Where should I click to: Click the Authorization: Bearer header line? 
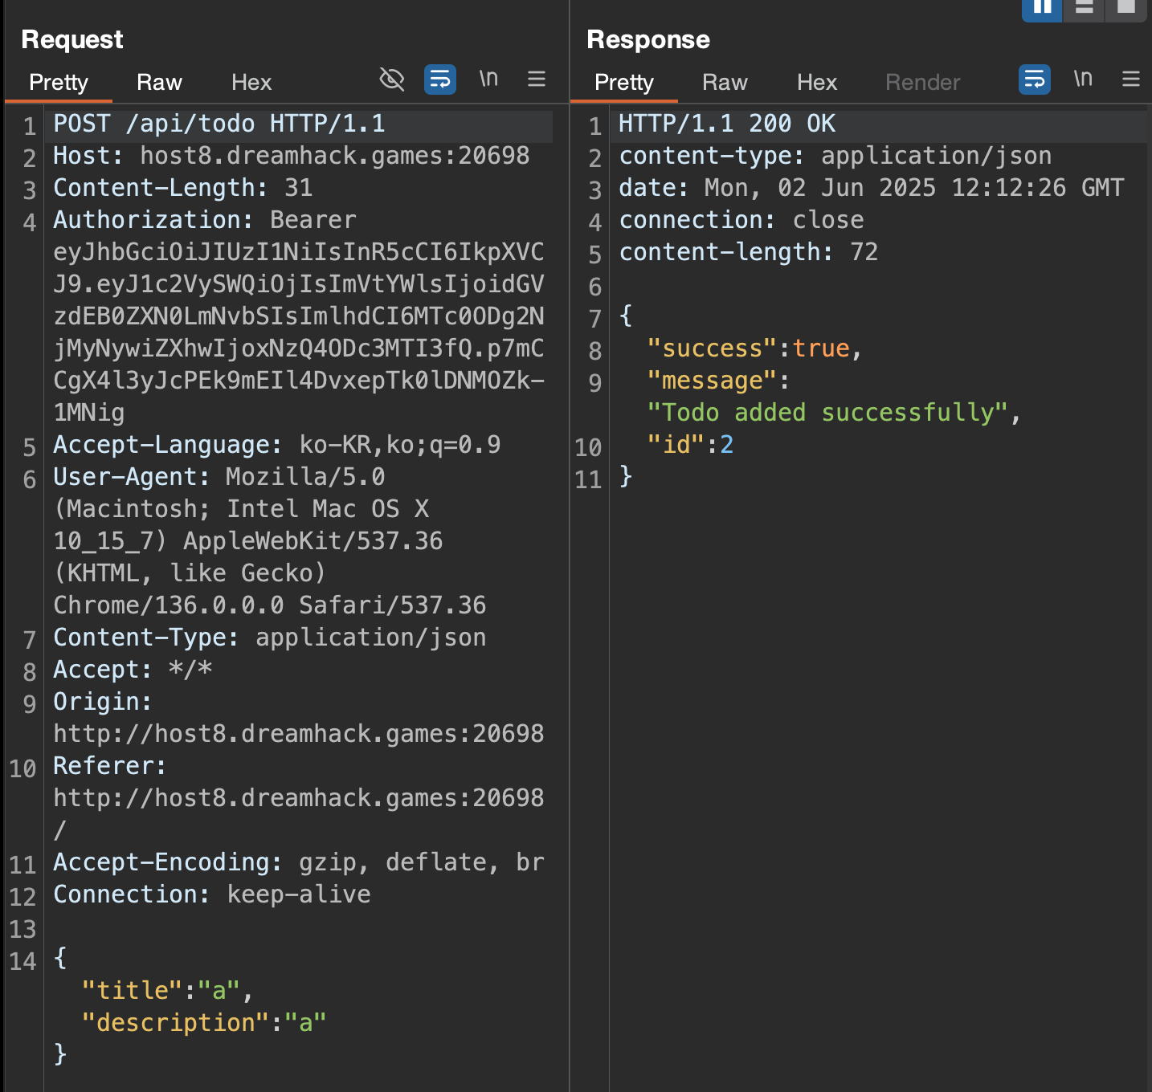(205, 220)
